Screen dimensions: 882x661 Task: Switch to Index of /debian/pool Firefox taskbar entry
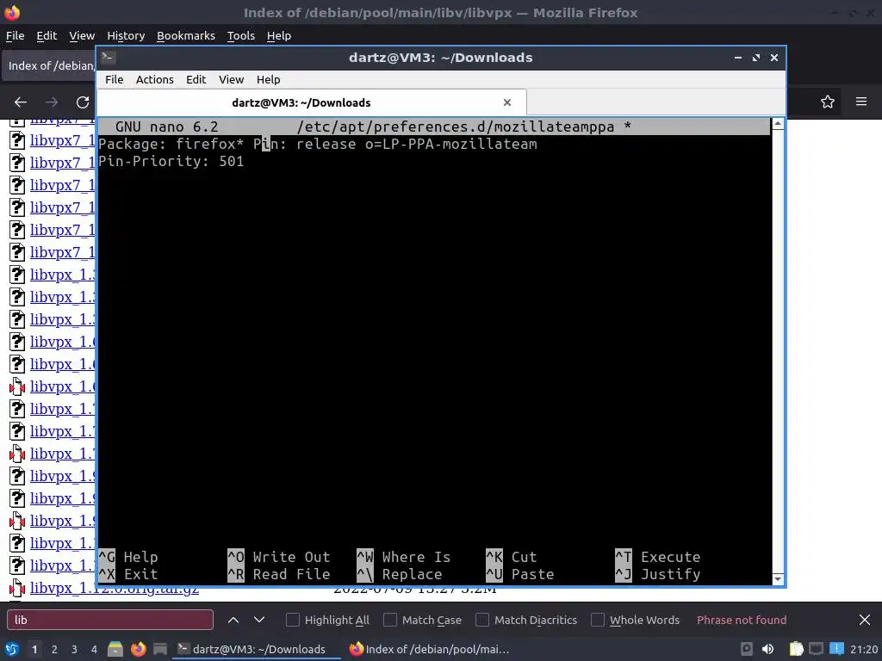[429, 649]
